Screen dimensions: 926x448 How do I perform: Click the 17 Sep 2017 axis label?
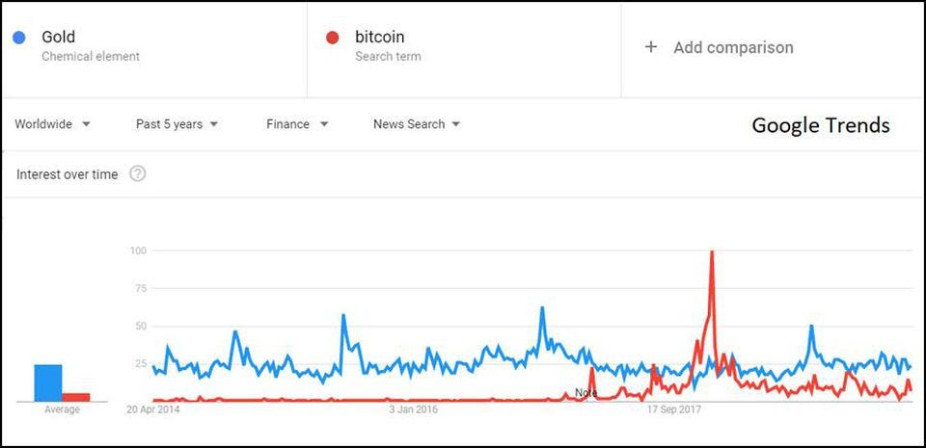[x=673, y=409]
